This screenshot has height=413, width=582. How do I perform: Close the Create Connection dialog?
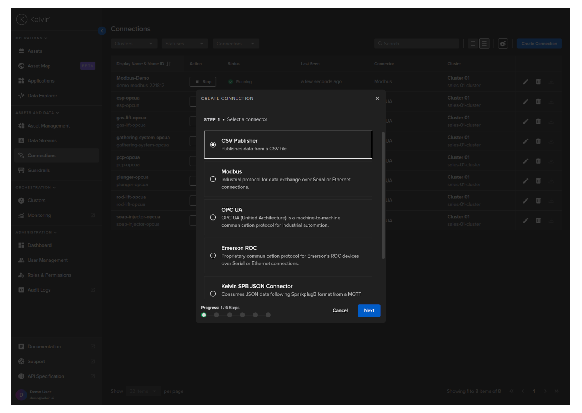point(377,98)
